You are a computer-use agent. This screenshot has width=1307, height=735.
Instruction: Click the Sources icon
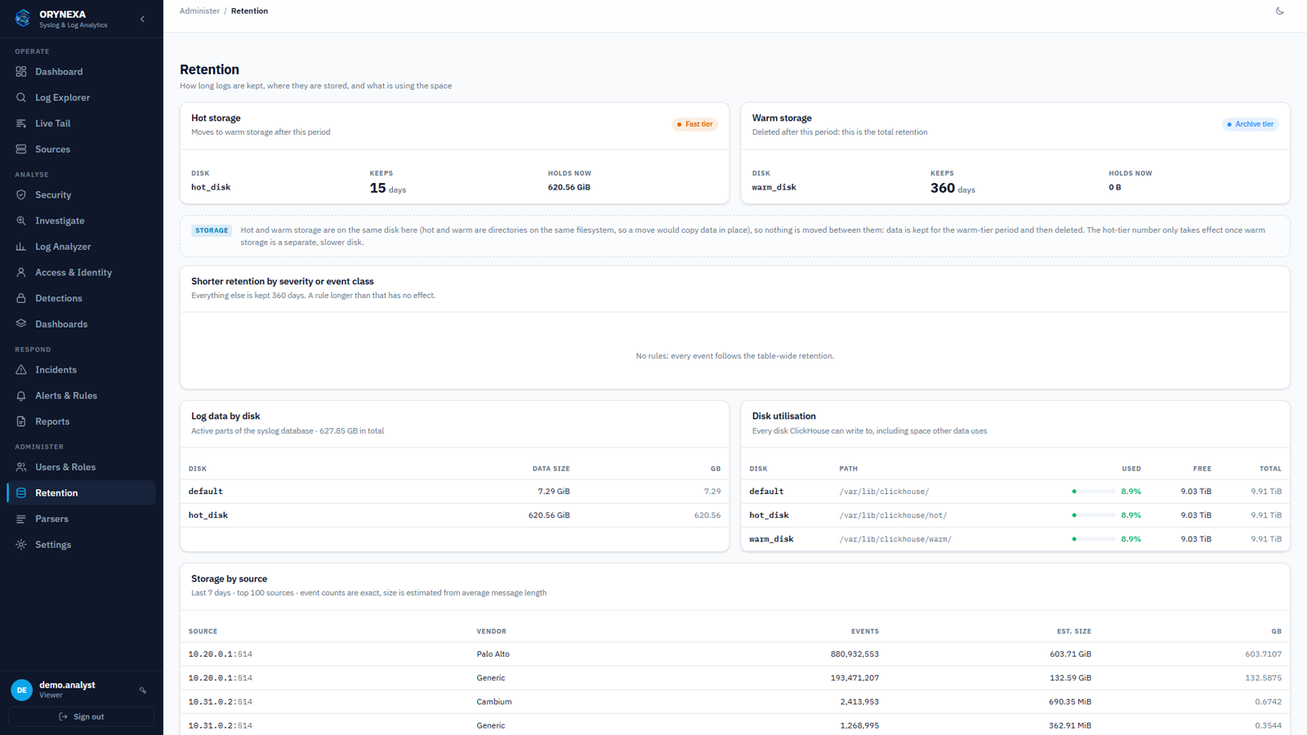21,149
